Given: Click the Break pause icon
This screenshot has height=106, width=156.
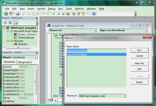Looking at the screenshot, I should pyautogui.click(x=58, y=14).
